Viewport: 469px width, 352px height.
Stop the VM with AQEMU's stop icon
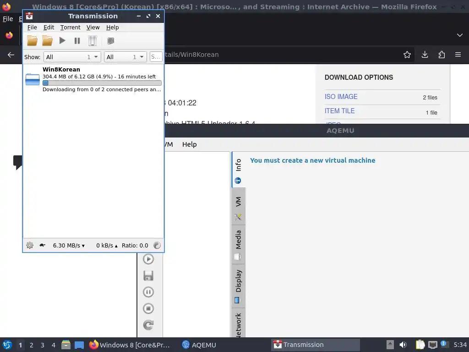click(x=148, y=308)
